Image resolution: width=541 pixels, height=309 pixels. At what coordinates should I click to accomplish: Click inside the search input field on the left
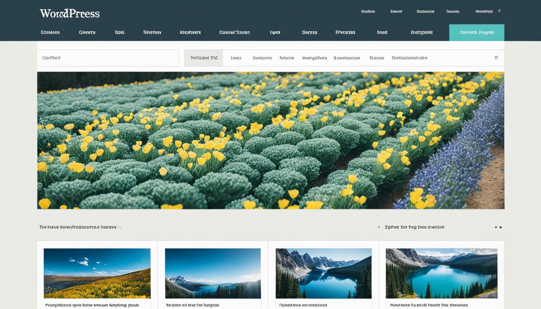[108, 58]
